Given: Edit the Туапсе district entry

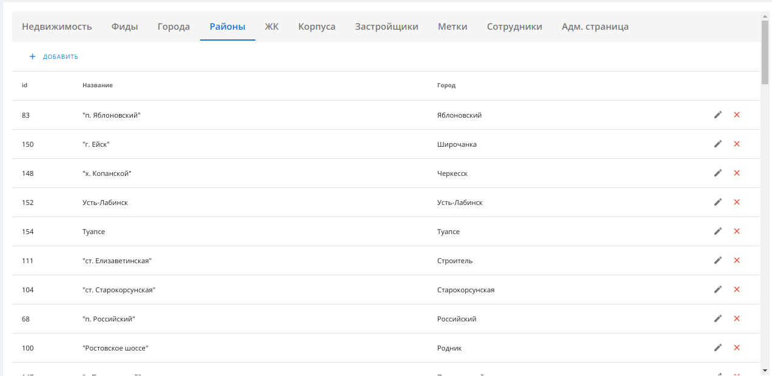Looking at the screenshot, I should [x=718, y=231].
